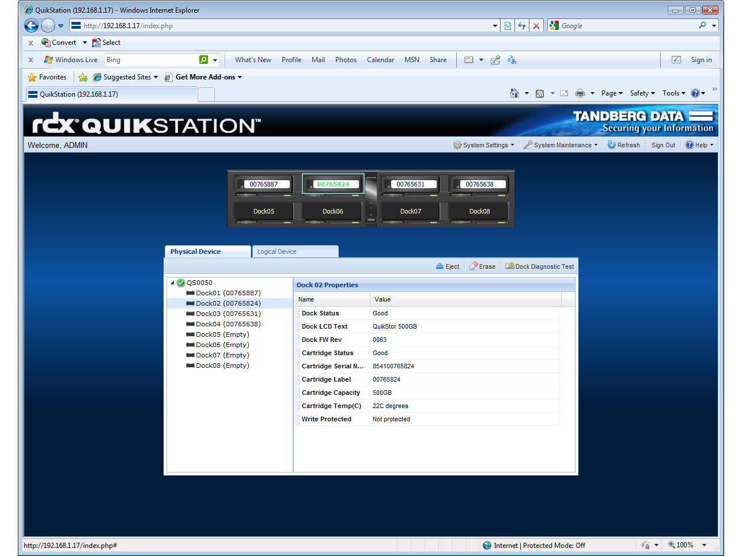The width and height of the screenshot is (742, 556).
Task: Select Dock03 (00765631) in the device tree
Action: coord(228,314)
